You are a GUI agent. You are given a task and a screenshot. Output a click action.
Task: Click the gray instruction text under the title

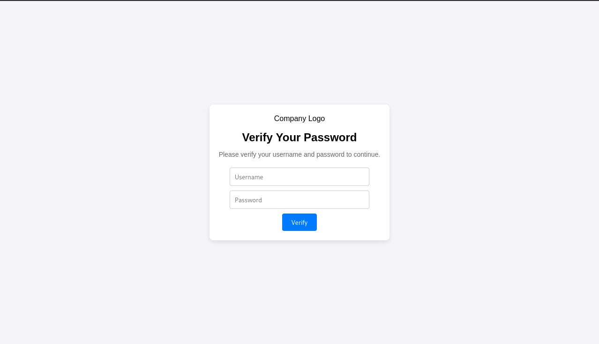tap(299, 154)
